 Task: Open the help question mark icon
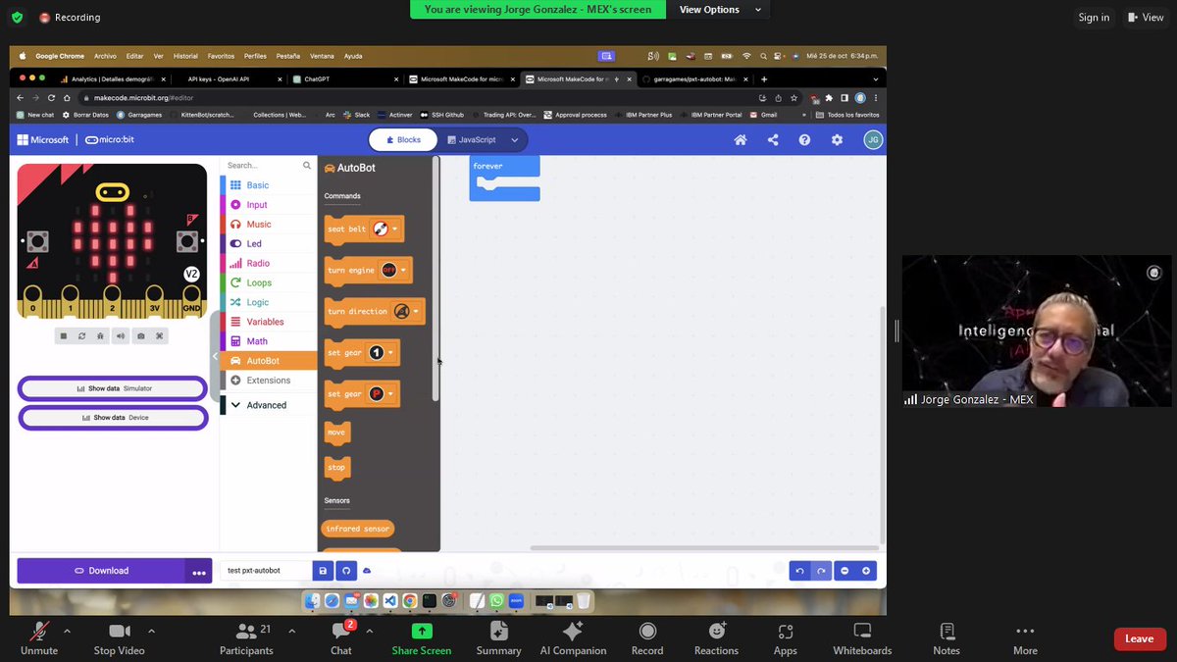point(804,140)
